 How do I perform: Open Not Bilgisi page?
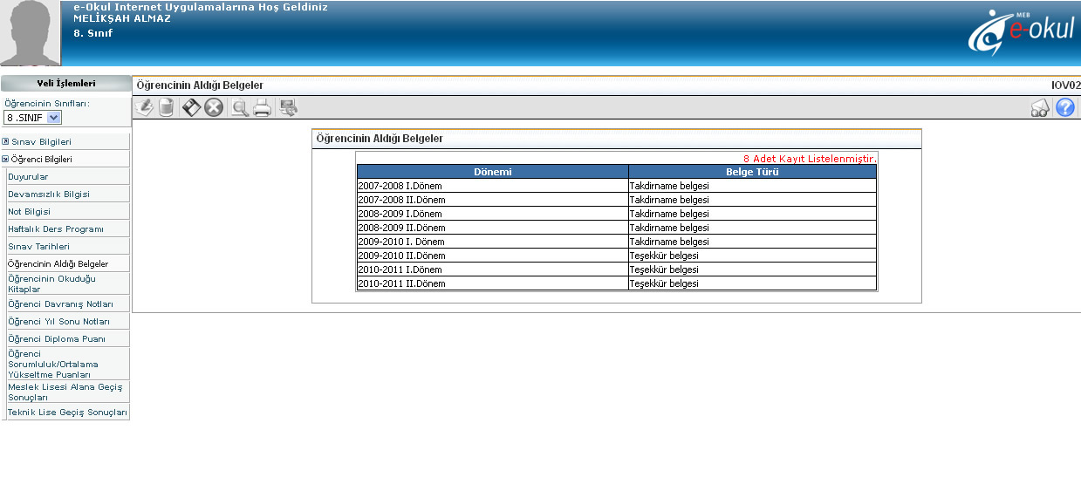(29, 211)
